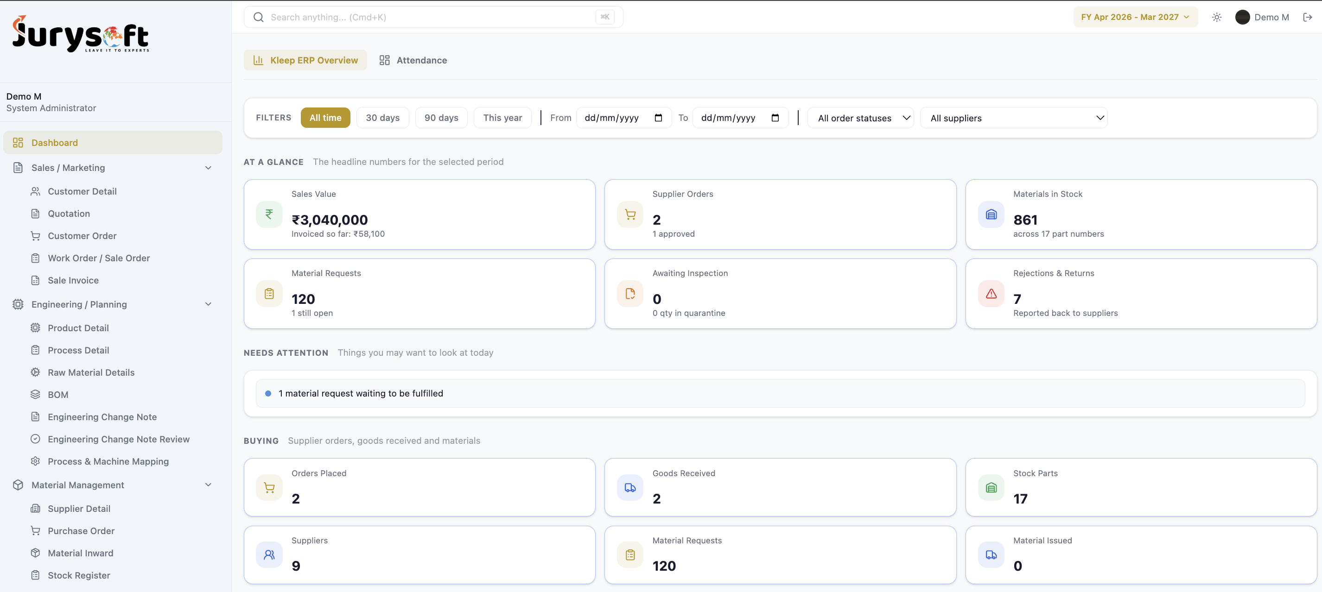Image resolution: width=1322 pixels, height=592 pixels.
Task: Open Engineering Change Note Review
Action: pyautogui.click(x=119, y=439)
